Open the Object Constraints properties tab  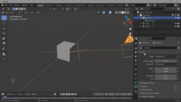136,82
